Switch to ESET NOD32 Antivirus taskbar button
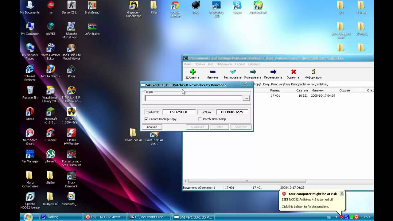The image size is (393, 221). 105,217
